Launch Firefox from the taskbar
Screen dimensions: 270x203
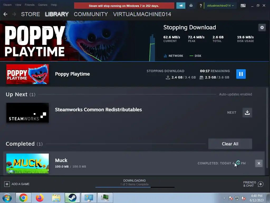[40, 198]
